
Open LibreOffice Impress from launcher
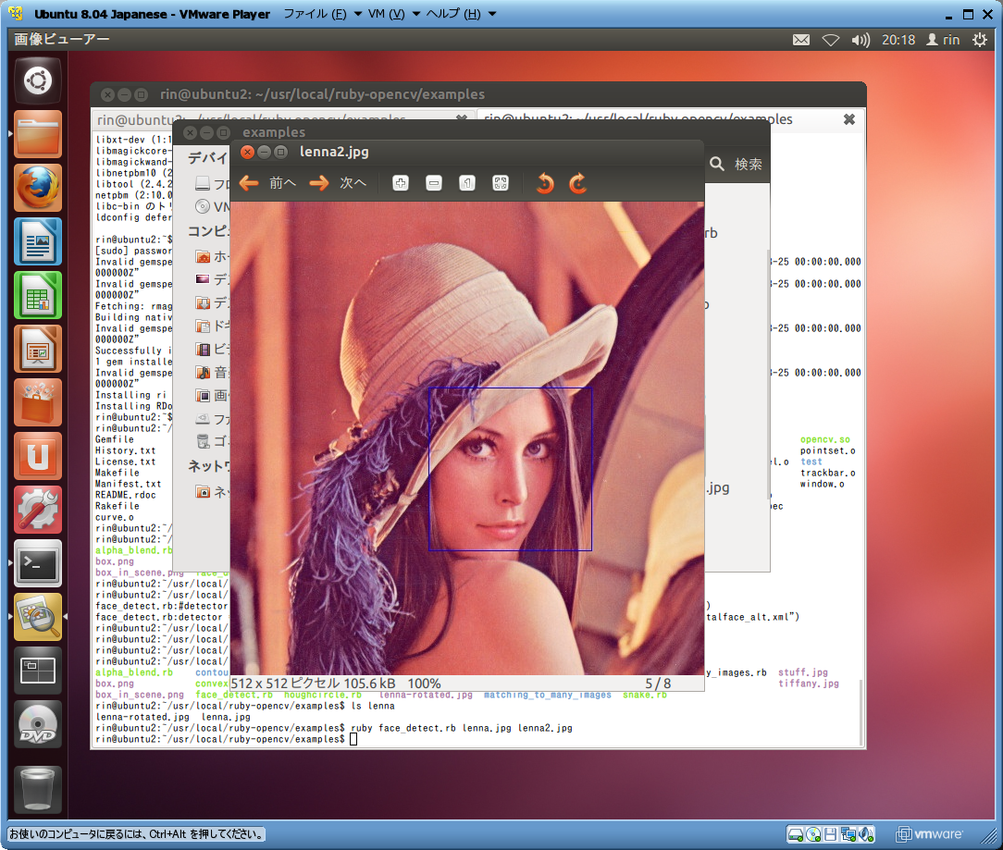point(38,350)
